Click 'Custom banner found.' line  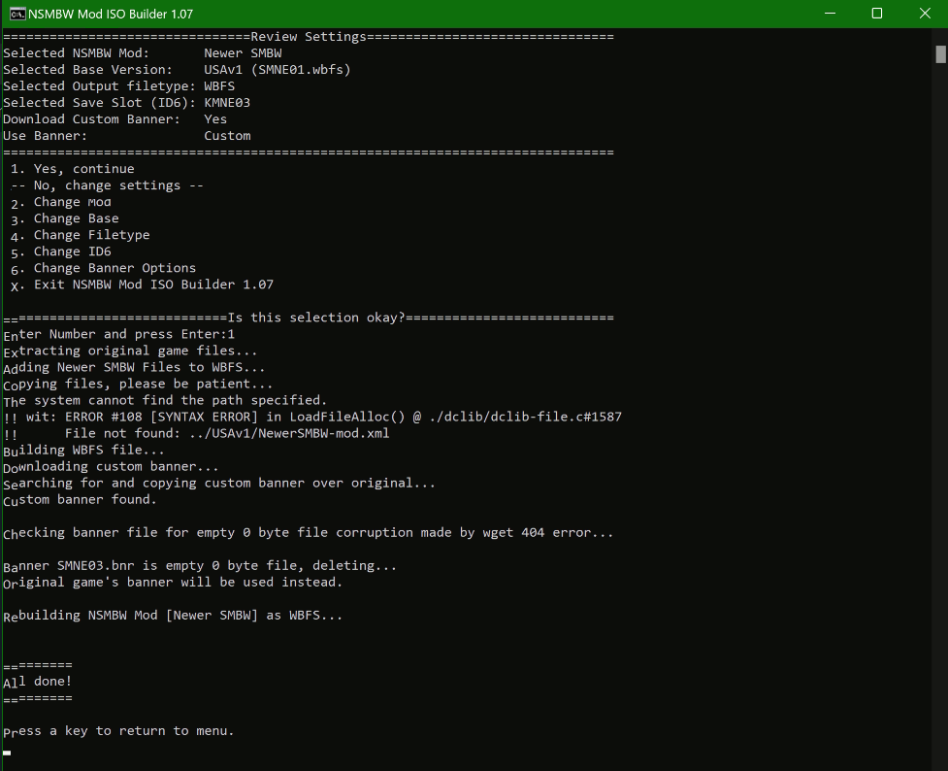81,500
